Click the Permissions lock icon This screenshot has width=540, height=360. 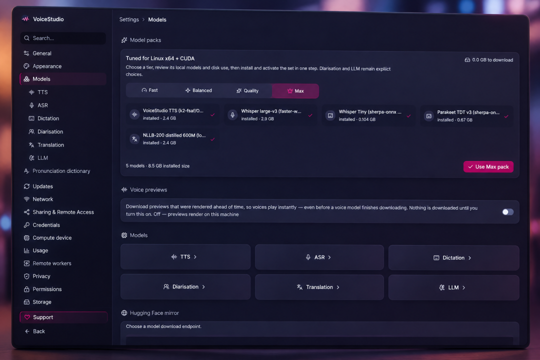[26, 289]
